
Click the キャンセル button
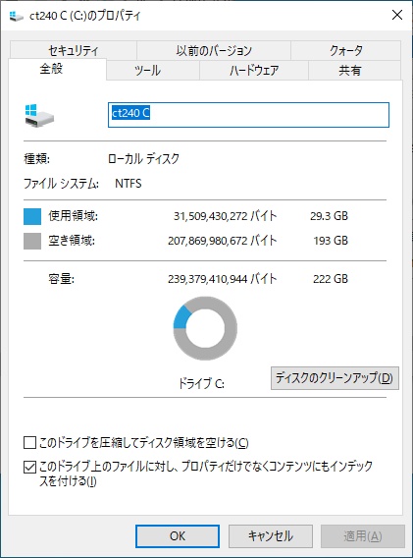[271, 536]
